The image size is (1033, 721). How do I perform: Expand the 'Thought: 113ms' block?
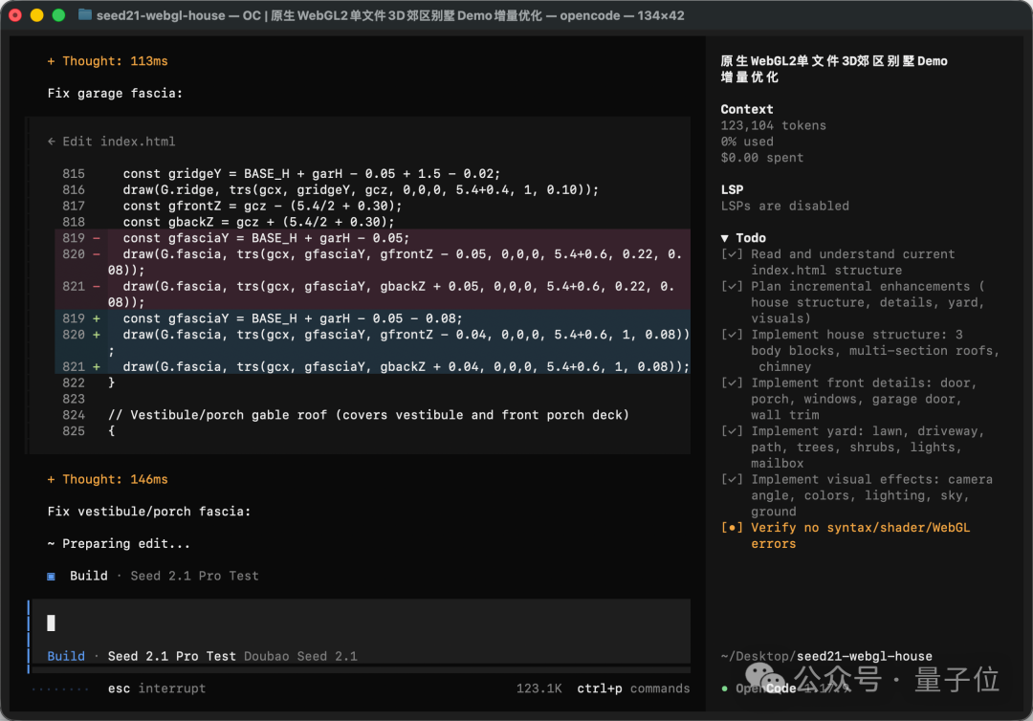click(x=107, y=61)
